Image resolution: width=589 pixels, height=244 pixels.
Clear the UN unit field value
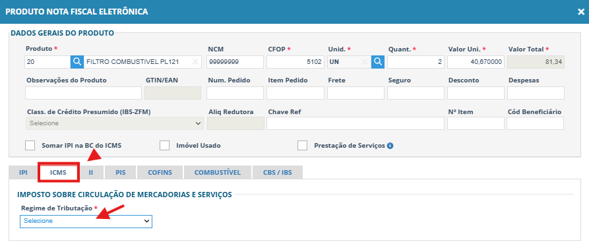coord(364,62)
